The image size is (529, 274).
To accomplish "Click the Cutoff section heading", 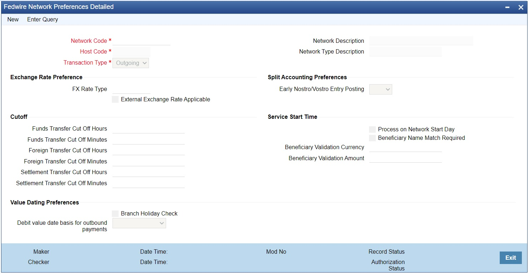I will click(x=19, y=117).
